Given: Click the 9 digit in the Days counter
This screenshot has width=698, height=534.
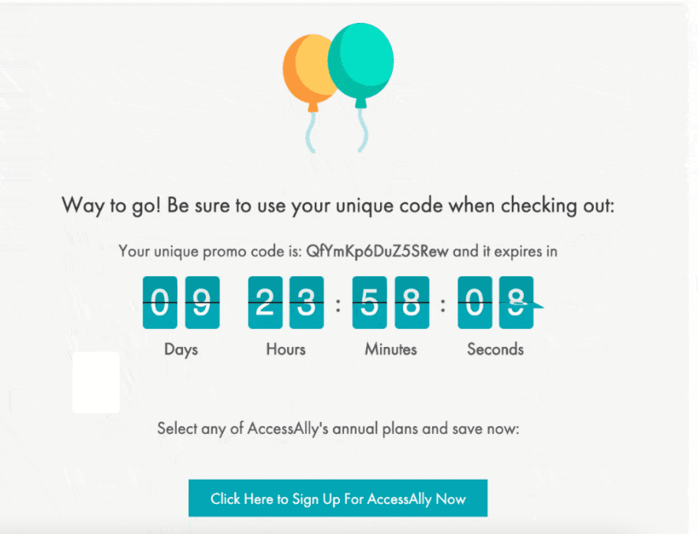Looking at the screenshot, I should 202,302.
